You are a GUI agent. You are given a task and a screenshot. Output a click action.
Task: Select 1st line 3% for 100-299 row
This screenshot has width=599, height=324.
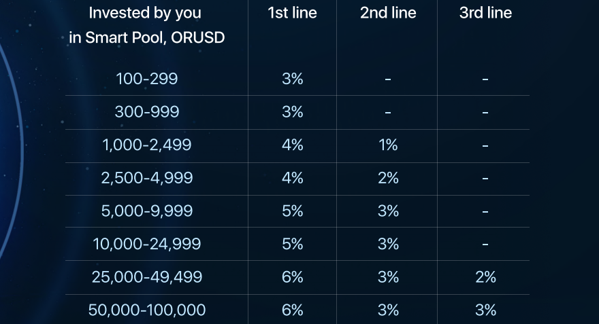coord(292,79)
